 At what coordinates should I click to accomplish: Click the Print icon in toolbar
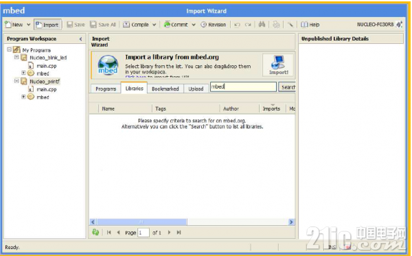276,25
